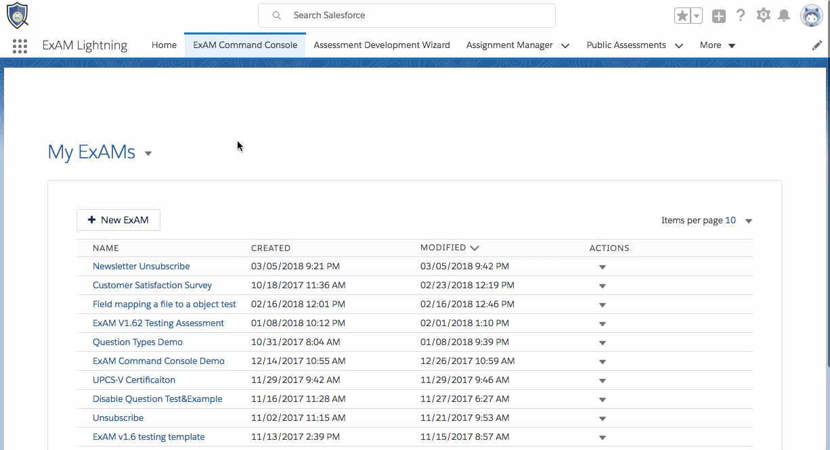This screenshot has width=830, height=450.
Task: Select modified date 11/15/2017 8:57 AM
Action: click(x=464, y=436)
